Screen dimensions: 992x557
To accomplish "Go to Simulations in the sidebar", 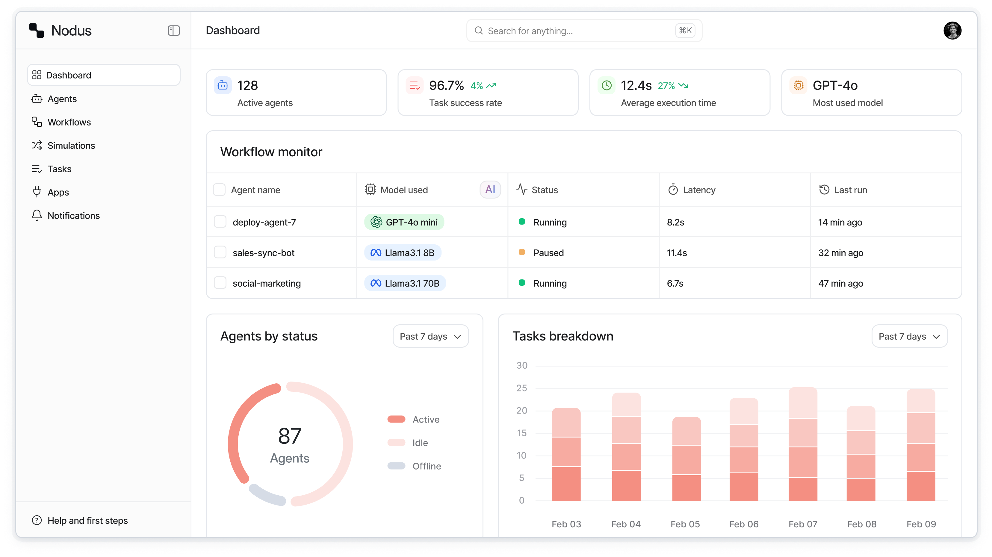I will 71,146.
